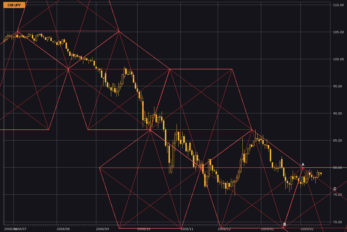The height and width of the screenshot is (232, 347).
Task: Click the 2008/12 date label
Action: pyautogui.click(x=224, y=229)
